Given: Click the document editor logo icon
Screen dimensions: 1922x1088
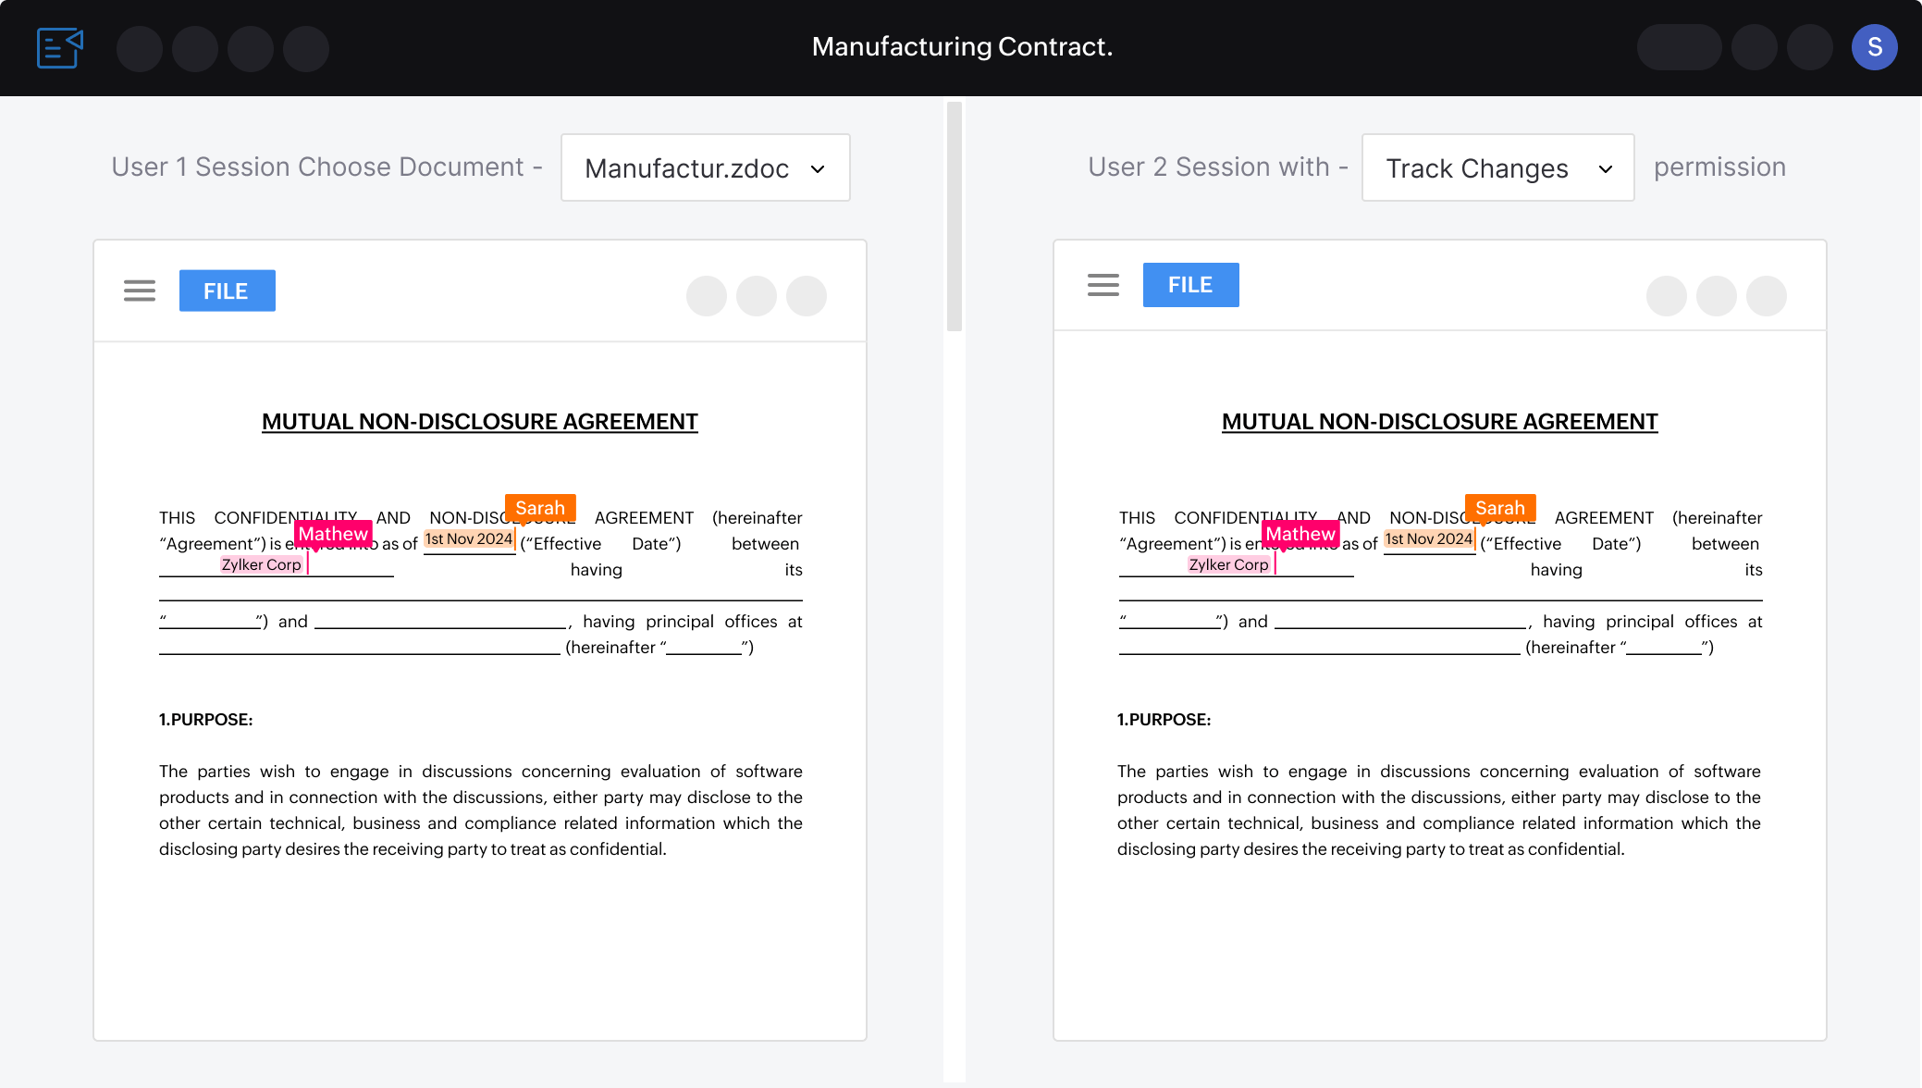Looking at the screenshot, I should click(x=60, y=48).
